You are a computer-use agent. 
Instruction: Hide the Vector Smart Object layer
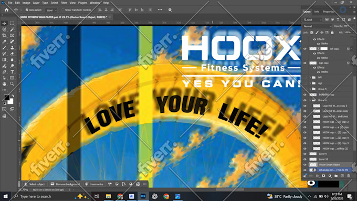[x=305, y=165]
